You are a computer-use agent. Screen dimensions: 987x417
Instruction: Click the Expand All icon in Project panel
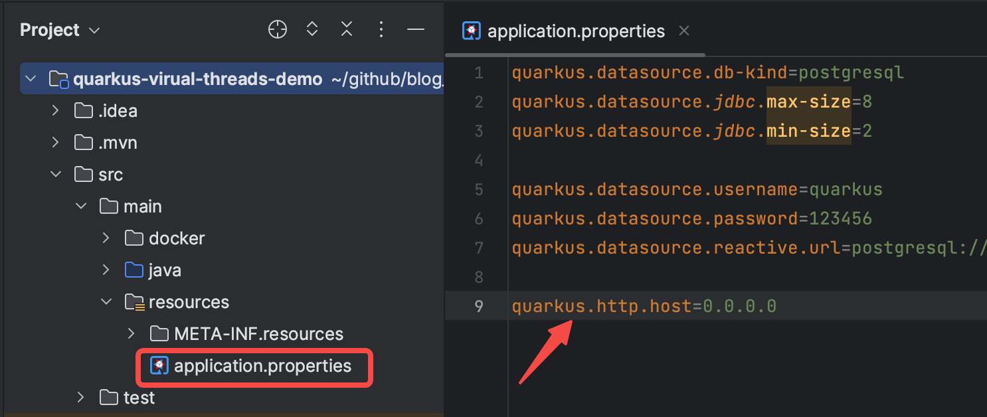coord(312,29)
